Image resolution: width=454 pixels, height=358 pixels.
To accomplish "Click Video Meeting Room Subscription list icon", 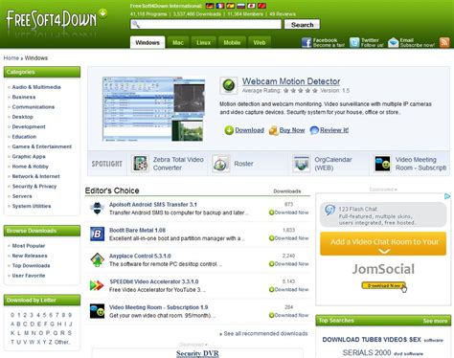I will [97, 311].
